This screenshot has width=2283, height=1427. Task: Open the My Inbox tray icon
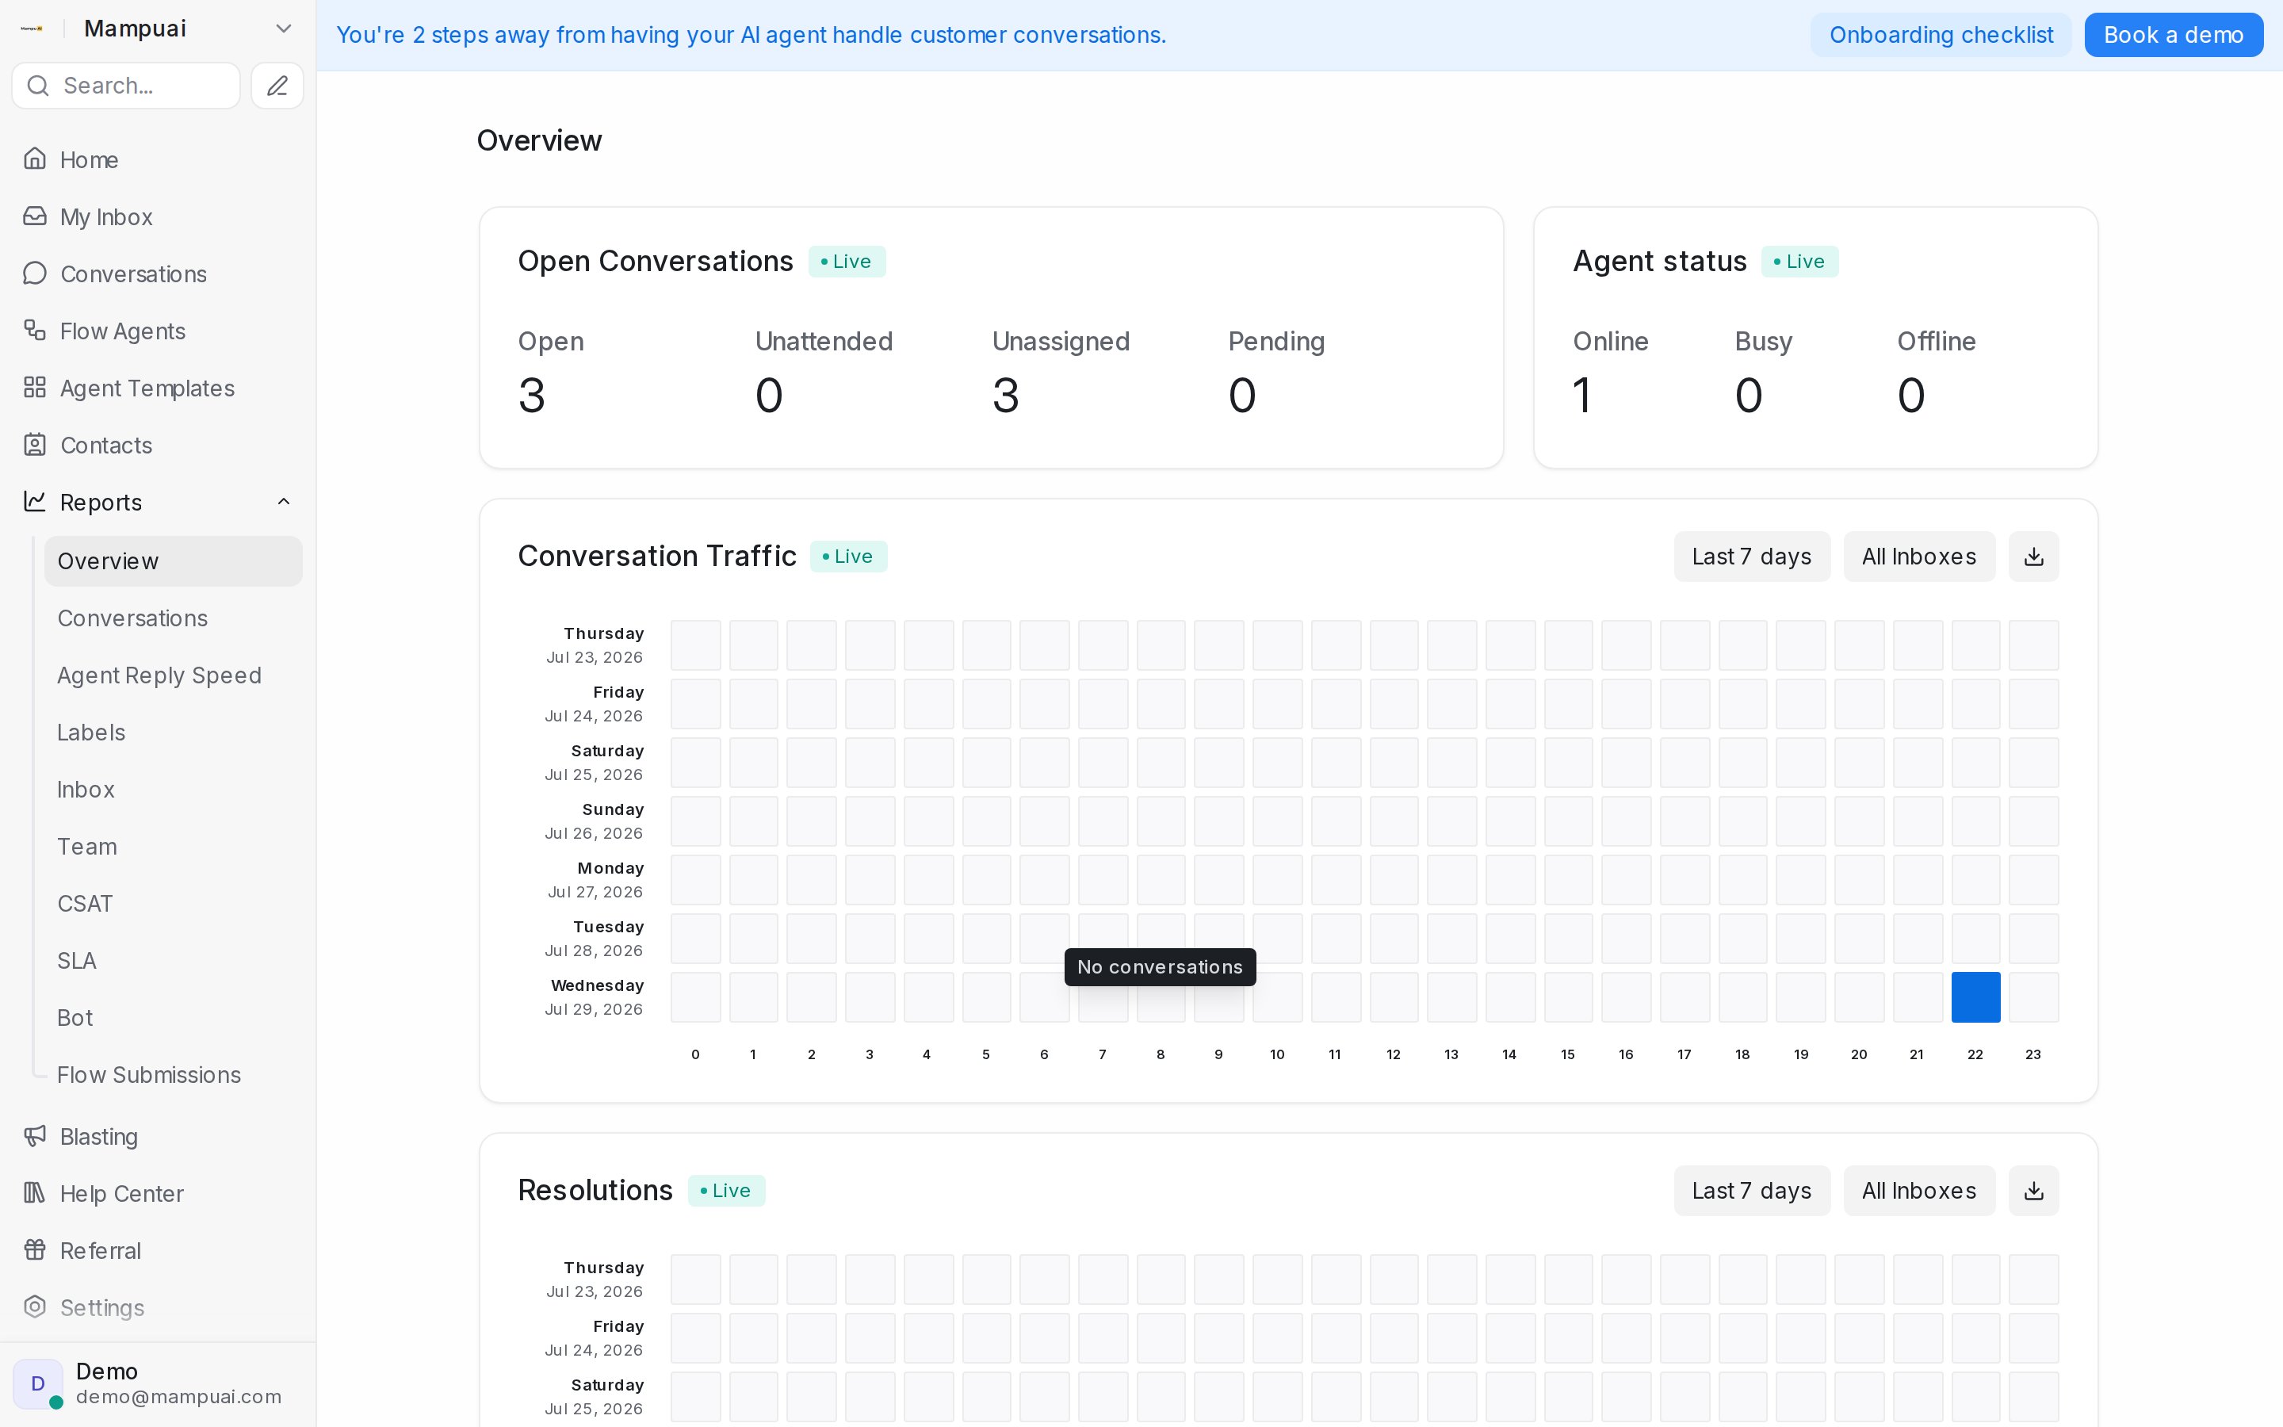pyautogui.click(x=35, y=216)
